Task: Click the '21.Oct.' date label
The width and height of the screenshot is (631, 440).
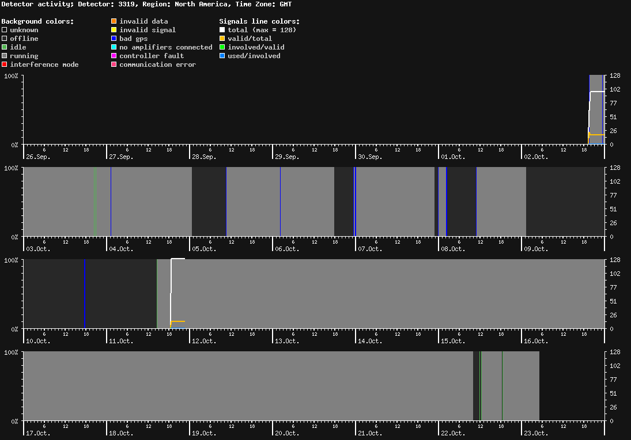Action: (370, 433)
